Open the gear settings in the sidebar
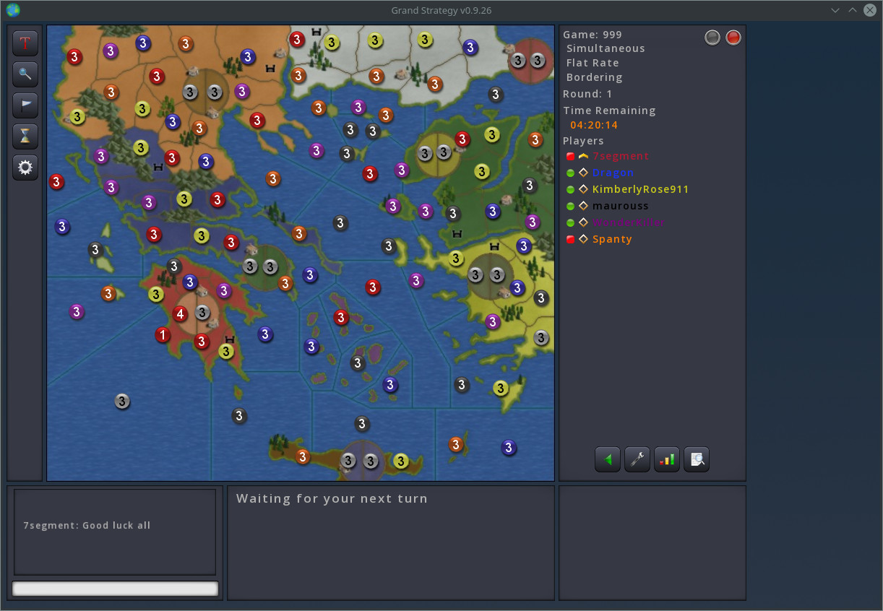Image resolution: width=883 pixels, height=611 pixels. pyautogui.click(x=25, y=168)
